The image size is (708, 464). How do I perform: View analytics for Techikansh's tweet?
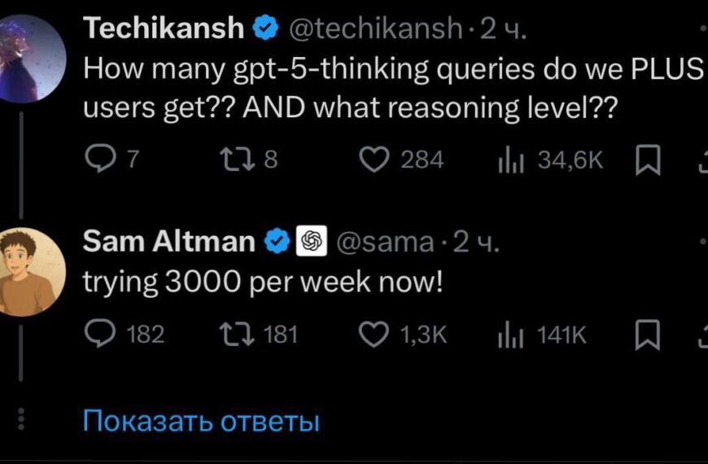pyautogui.click(x=509, y=160)
